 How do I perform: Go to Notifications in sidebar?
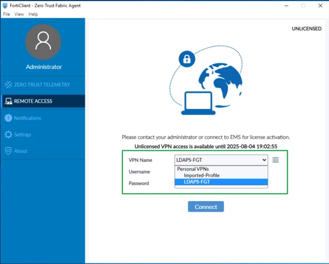click(43, 118)
